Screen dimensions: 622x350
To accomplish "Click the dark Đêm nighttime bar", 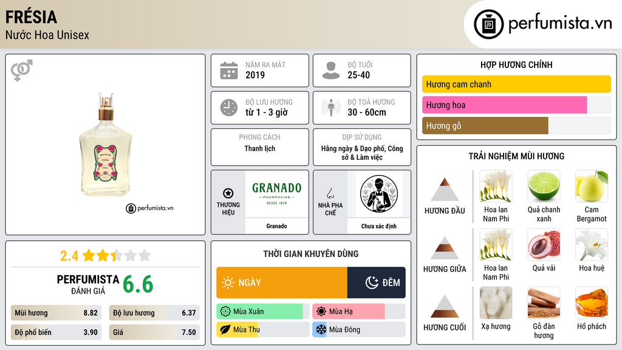I will [x=377, y=283].
